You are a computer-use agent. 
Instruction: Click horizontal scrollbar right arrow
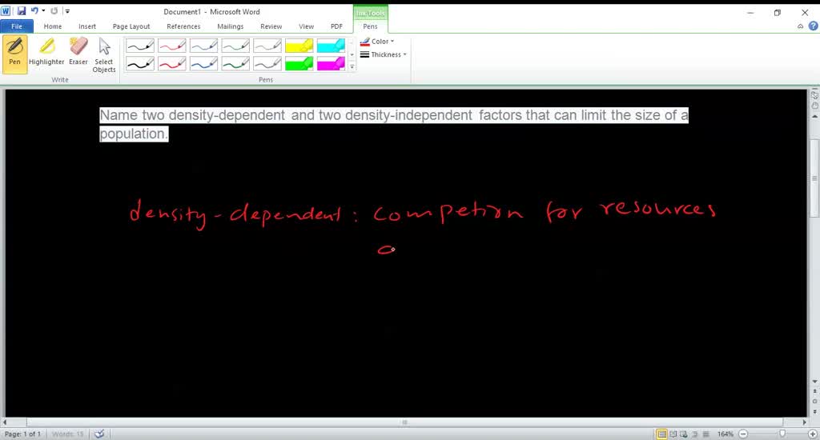(x=804, y=422)
